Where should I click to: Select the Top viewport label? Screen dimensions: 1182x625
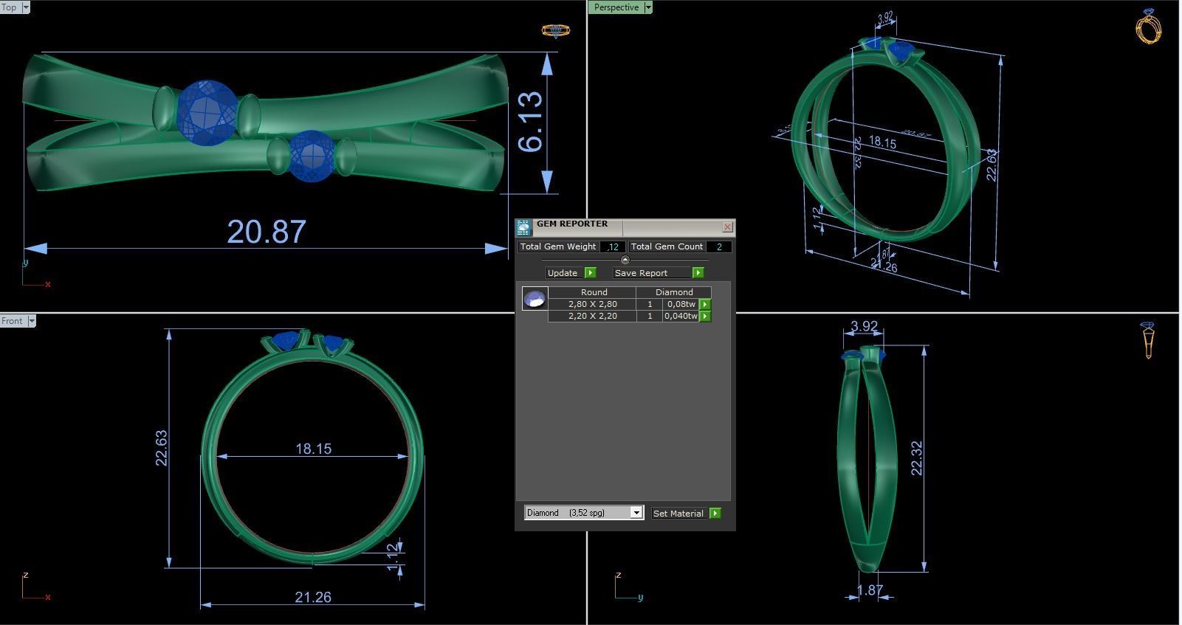(10, 7)
